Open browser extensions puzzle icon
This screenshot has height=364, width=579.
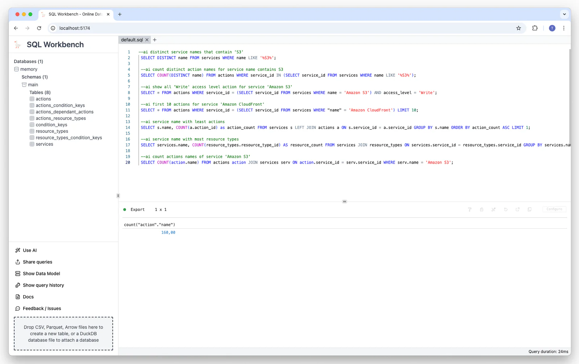tap(535, 28)
